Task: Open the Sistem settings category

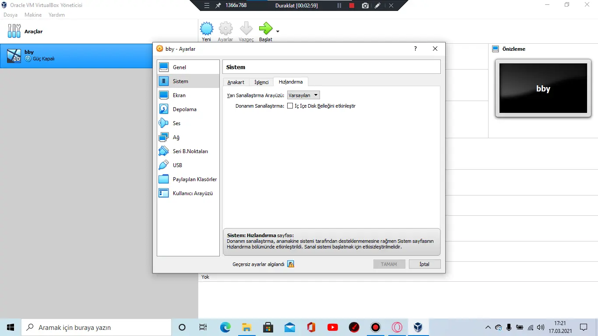Action: coord(188,81)
